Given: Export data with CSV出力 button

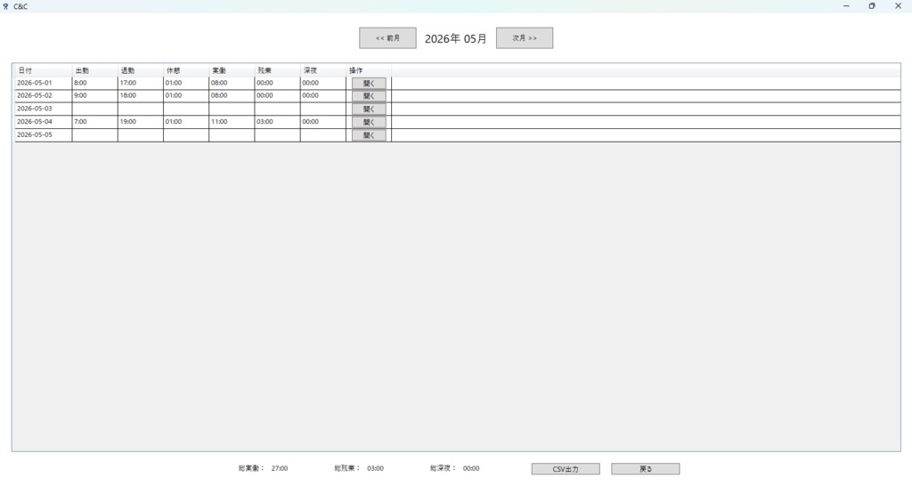Looking at the screenshot, I should (566, 468).
